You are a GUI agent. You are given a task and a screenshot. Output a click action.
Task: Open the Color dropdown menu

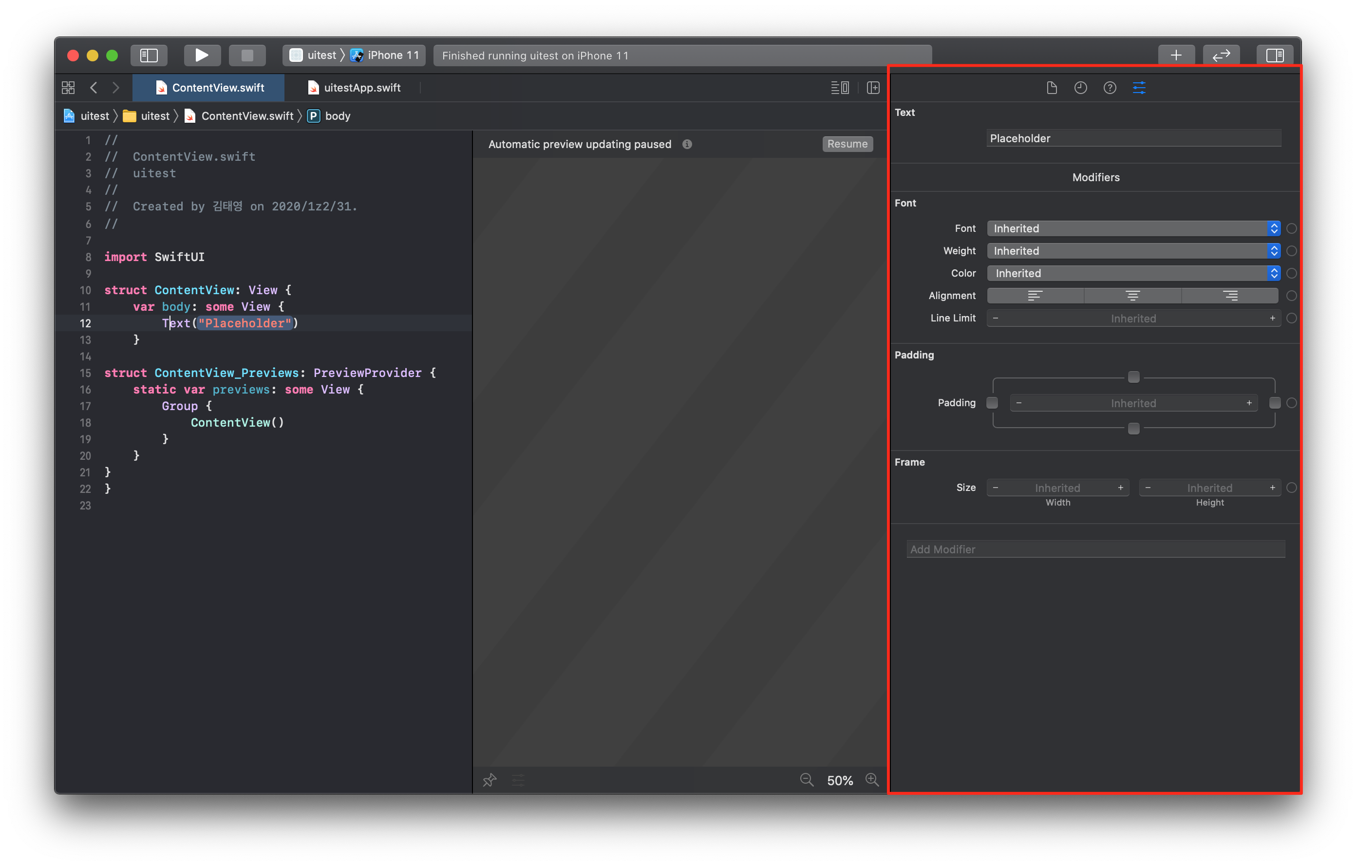coord(1133,274)
